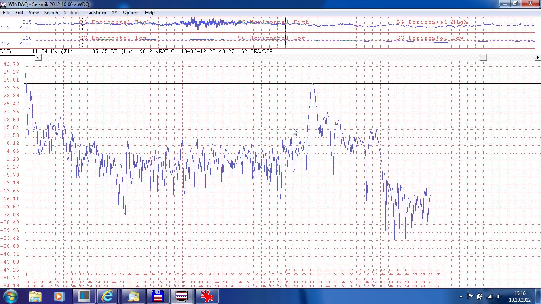Image resolution: width=541 pixels, height=304 pixels.
Task: Click the scrollbar left arrow
Action: pos(38,57)
